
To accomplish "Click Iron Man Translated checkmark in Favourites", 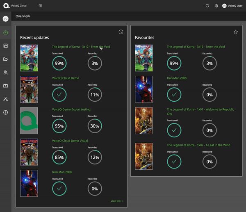I will pos(174,95).
